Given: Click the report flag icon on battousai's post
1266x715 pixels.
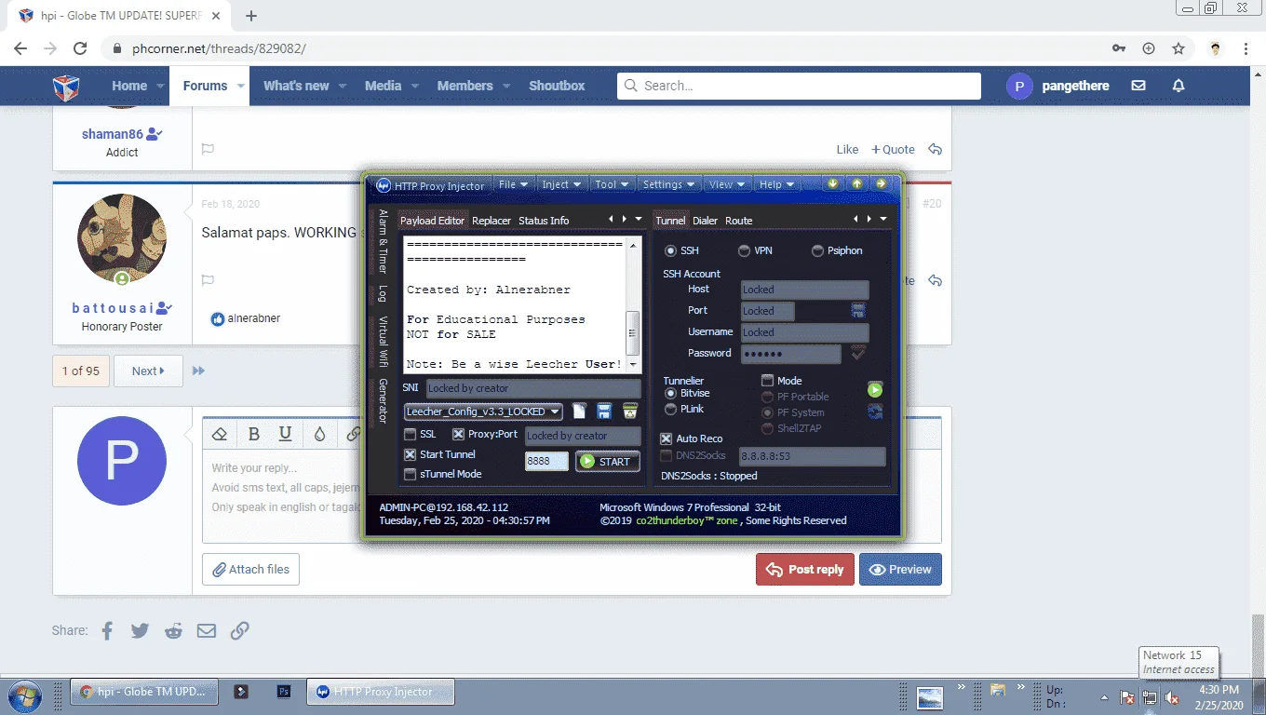Looking at the screenshot, I should (x=209, y=279).
